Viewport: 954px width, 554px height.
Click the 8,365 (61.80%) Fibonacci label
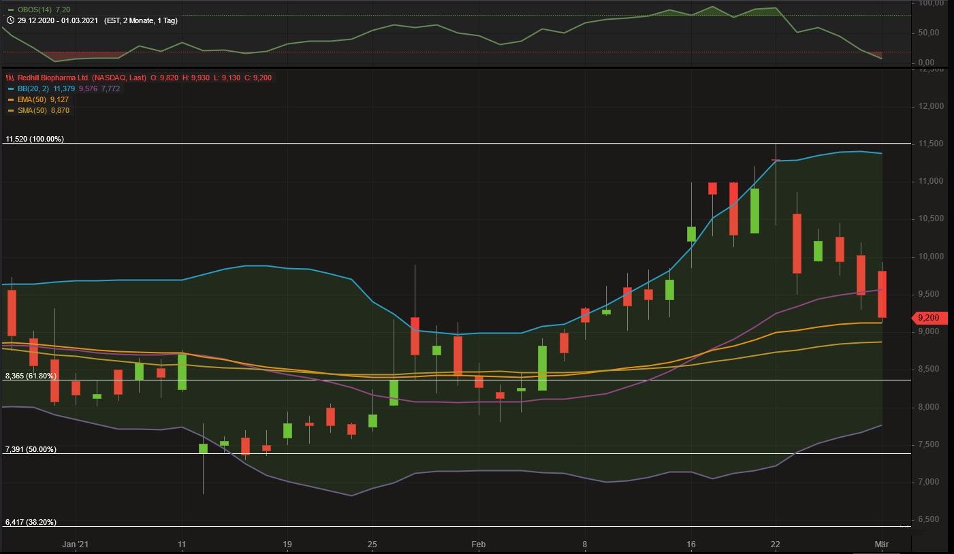29,375
